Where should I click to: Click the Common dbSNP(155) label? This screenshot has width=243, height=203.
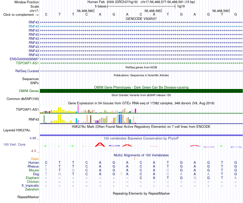tap(23, 99)
